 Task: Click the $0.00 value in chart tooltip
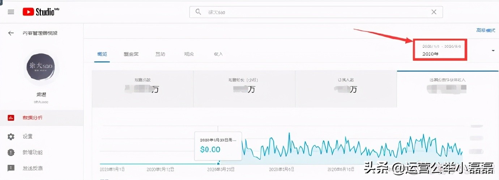pos(210,149)
